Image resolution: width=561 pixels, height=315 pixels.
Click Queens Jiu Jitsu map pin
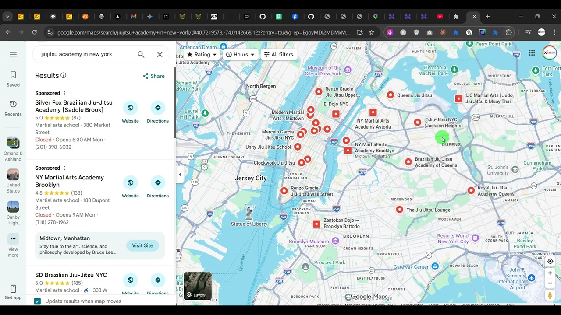(391, 94)
